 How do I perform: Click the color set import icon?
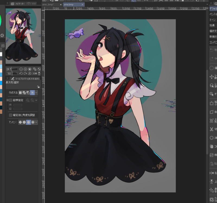3,46
